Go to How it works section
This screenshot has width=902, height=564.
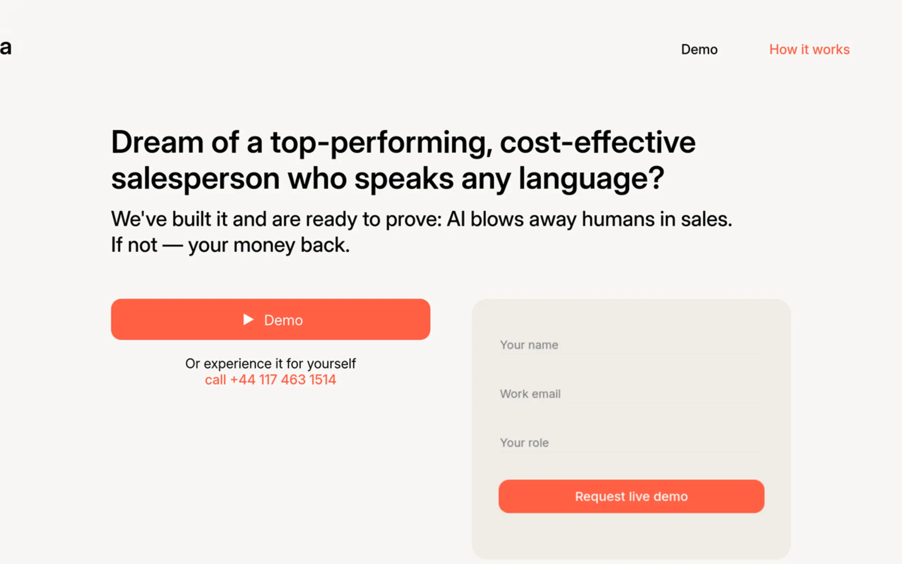809,50
